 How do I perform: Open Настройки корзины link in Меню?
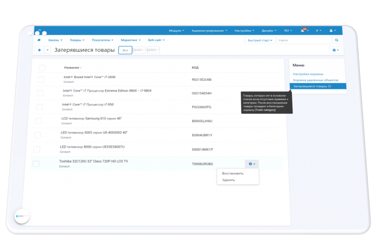pos(308,74)
